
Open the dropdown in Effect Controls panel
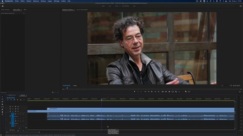pyautogui.click(x=24, y=13)
